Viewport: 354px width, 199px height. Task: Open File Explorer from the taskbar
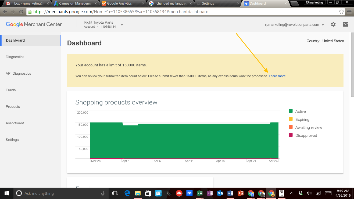coord(138,193)
